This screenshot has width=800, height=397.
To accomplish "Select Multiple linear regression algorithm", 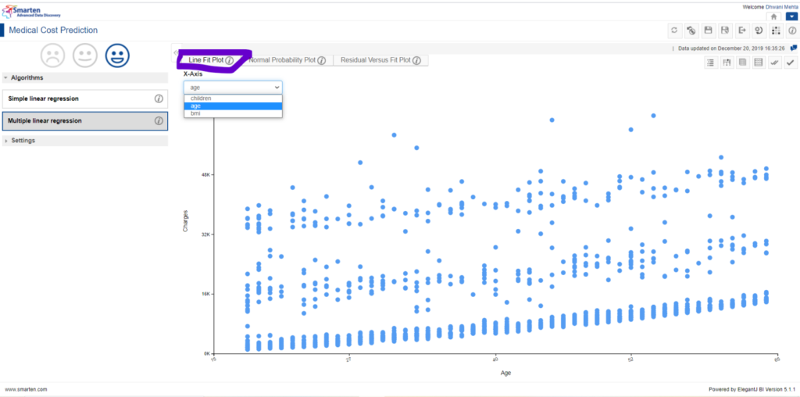I will (x=85, y=121).
